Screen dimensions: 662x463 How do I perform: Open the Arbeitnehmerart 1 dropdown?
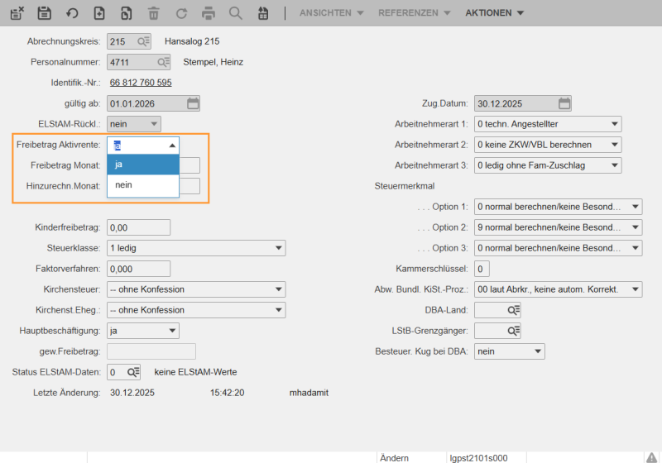(x=615, y=124)
